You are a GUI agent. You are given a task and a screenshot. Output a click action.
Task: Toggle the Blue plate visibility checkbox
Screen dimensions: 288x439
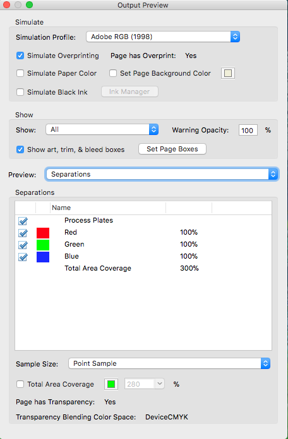point(23,257)
